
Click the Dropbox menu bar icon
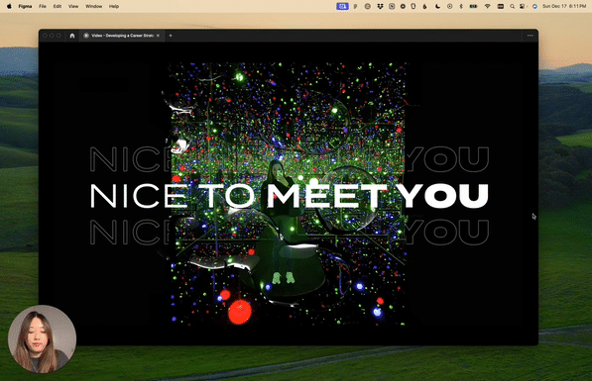point(380,6)
